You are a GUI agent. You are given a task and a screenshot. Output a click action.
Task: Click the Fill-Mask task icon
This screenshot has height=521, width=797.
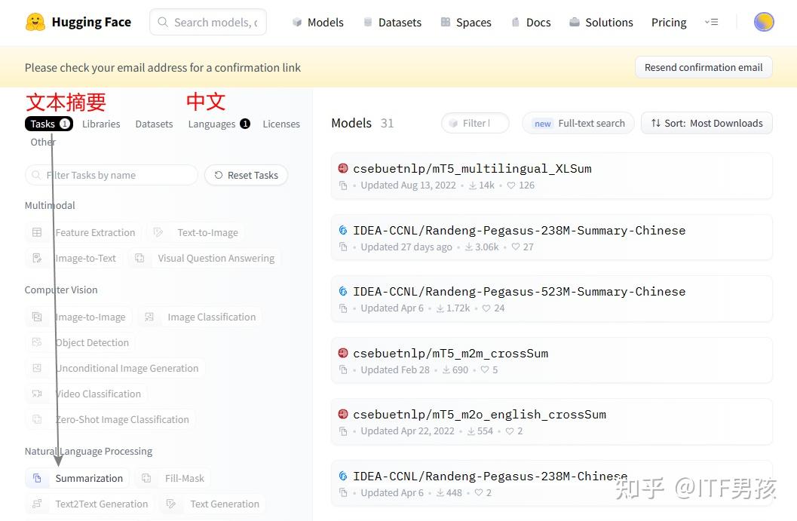(x=146, y=478)
